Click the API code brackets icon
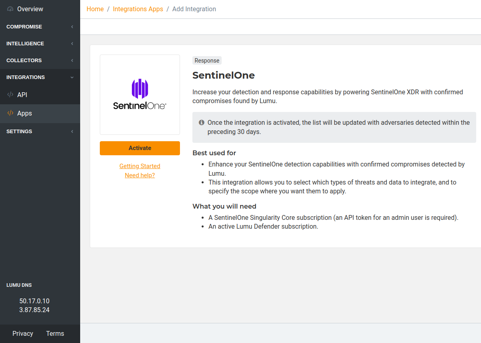The image size is (481, 343). [10, 95]
